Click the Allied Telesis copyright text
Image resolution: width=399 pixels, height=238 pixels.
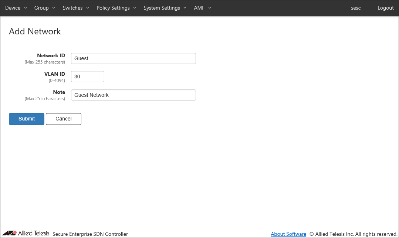[x=353, y=234]
